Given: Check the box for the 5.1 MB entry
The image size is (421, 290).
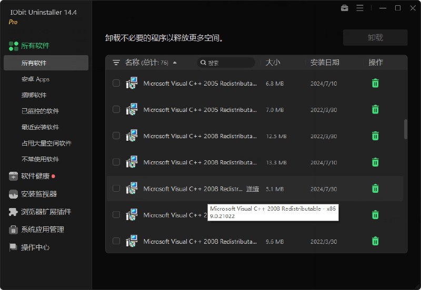Looking at the screenshot, I should pos(116,188).
